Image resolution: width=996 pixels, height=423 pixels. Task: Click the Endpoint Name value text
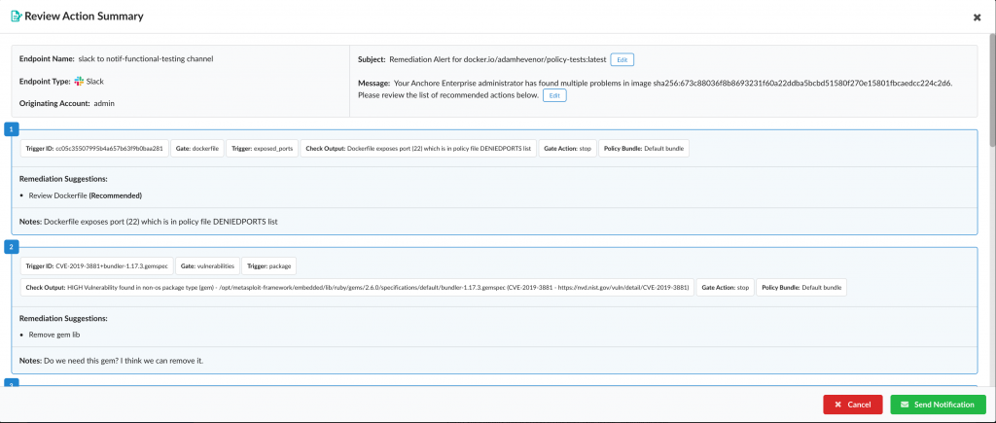coord(146,58)
